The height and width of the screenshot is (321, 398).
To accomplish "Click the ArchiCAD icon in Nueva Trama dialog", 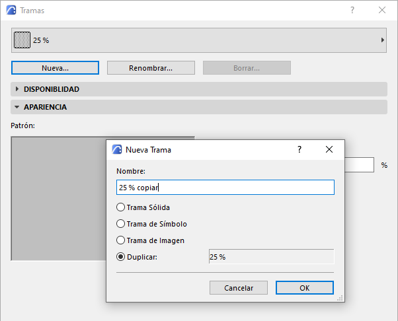I will point(117,150).
